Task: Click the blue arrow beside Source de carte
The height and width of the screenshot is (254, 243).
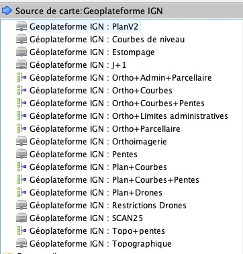Action: pyautogui.click(x=7, y=11)
